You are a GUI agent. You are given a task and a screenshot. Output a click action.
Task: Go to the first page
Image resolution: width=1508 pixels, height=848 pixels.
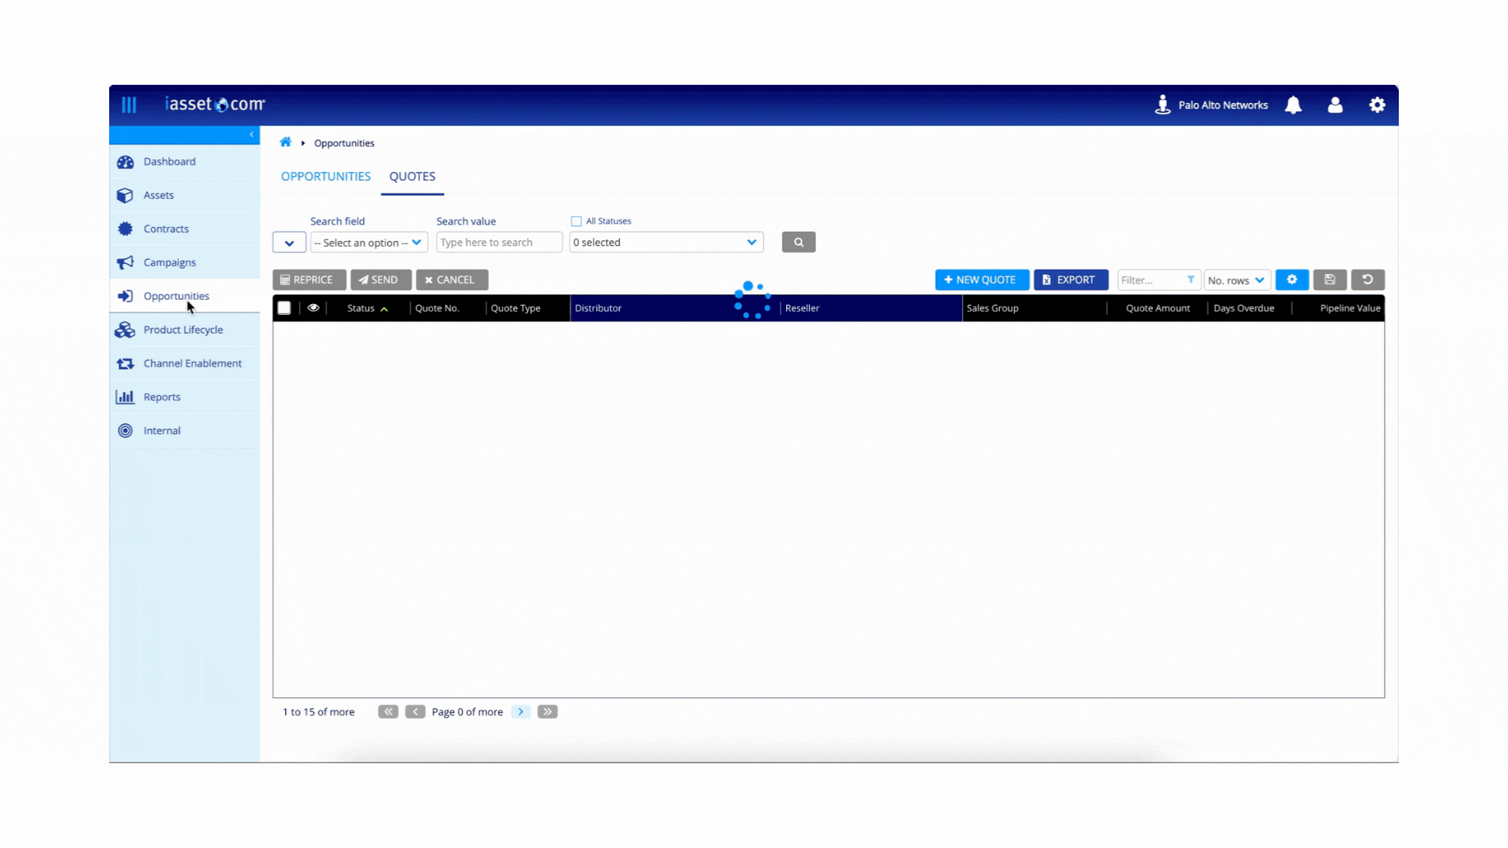(388, 712)
